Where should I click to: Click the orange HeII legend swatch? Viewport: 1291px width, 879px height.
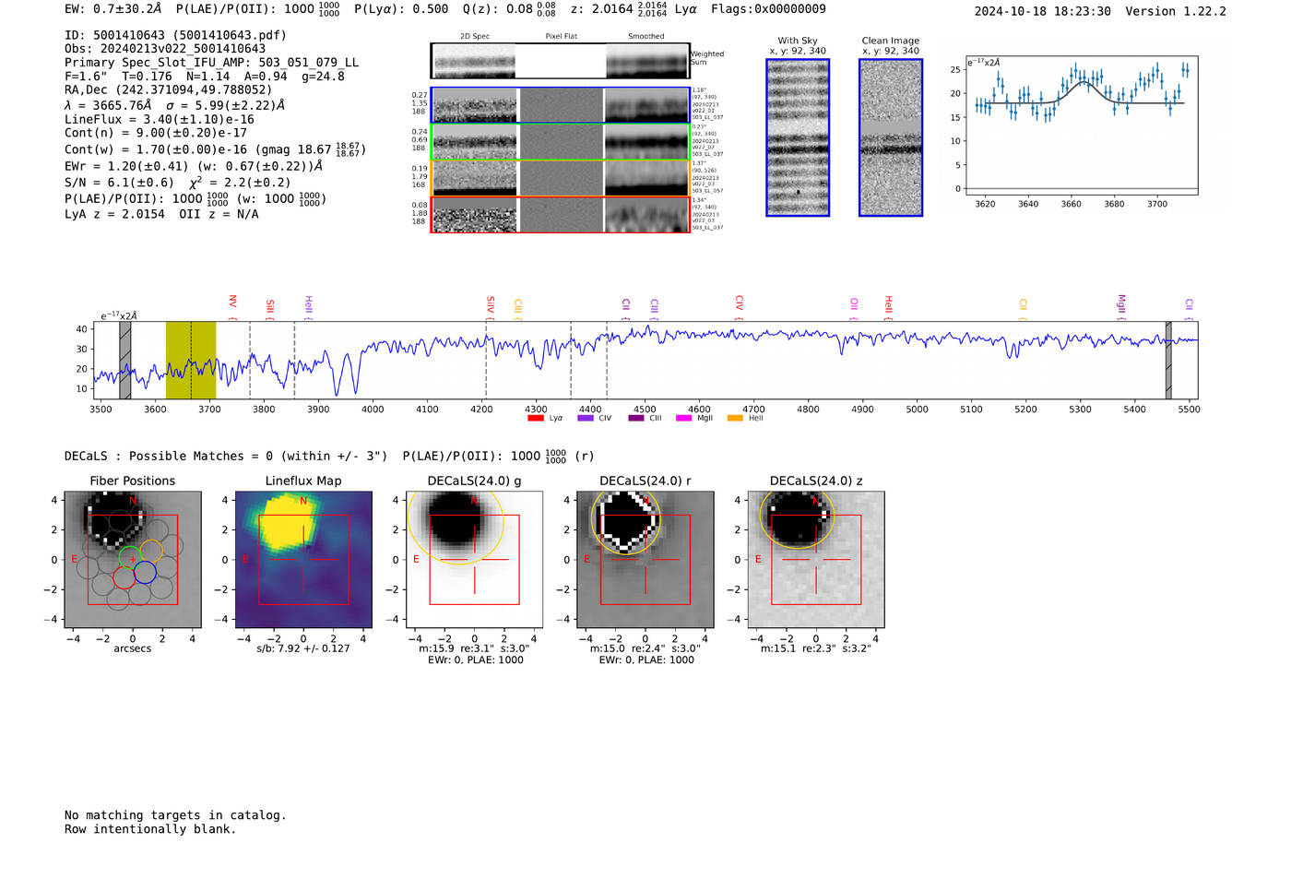(735, 418)
